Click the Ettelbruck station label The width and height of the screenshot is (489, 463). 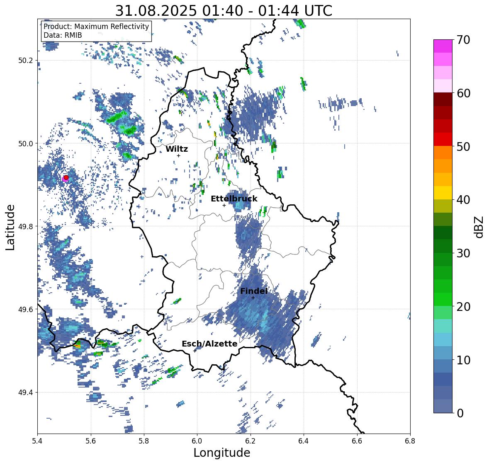(x=234, y=199)
